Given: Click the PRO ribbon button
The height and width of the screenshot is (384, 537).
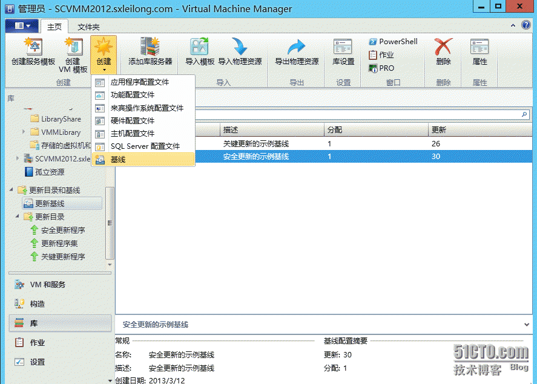Looking at the screenshot, I should (x=381, y=68).
